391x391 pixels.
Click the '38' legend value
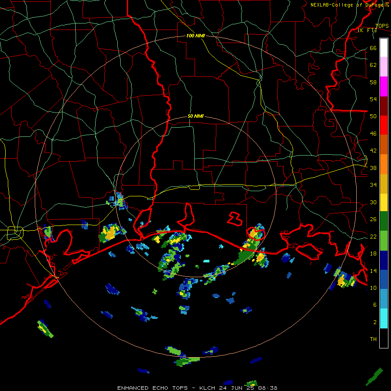[373, 168]
